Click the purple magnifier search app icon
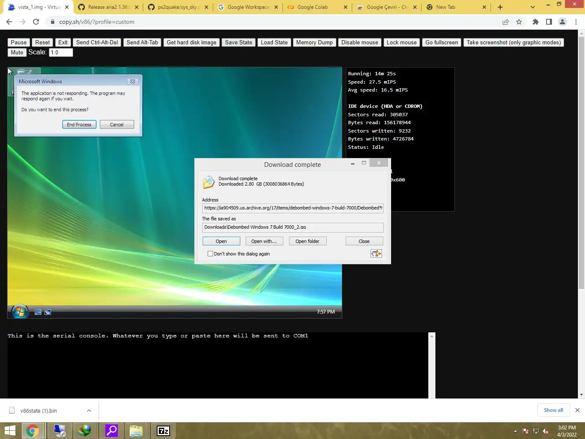 pyautogui.click(x=111, y=431)
